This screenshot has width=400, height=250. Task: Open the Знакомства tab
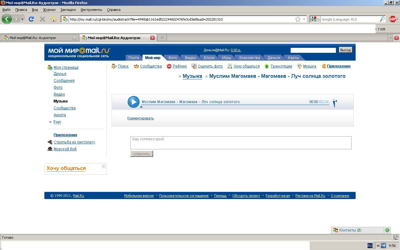[249, 57]
